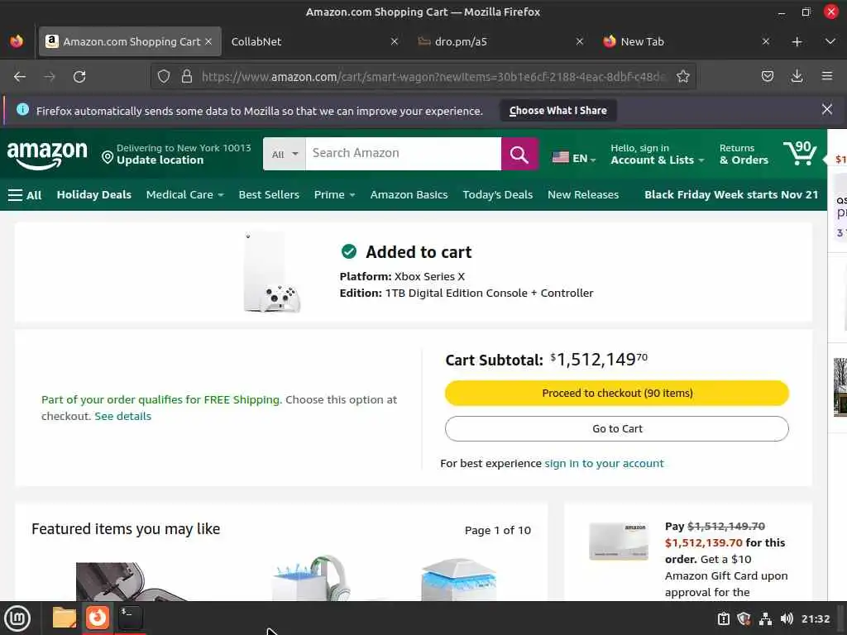Open the Firefox application hamburger menu

(827, 77)
